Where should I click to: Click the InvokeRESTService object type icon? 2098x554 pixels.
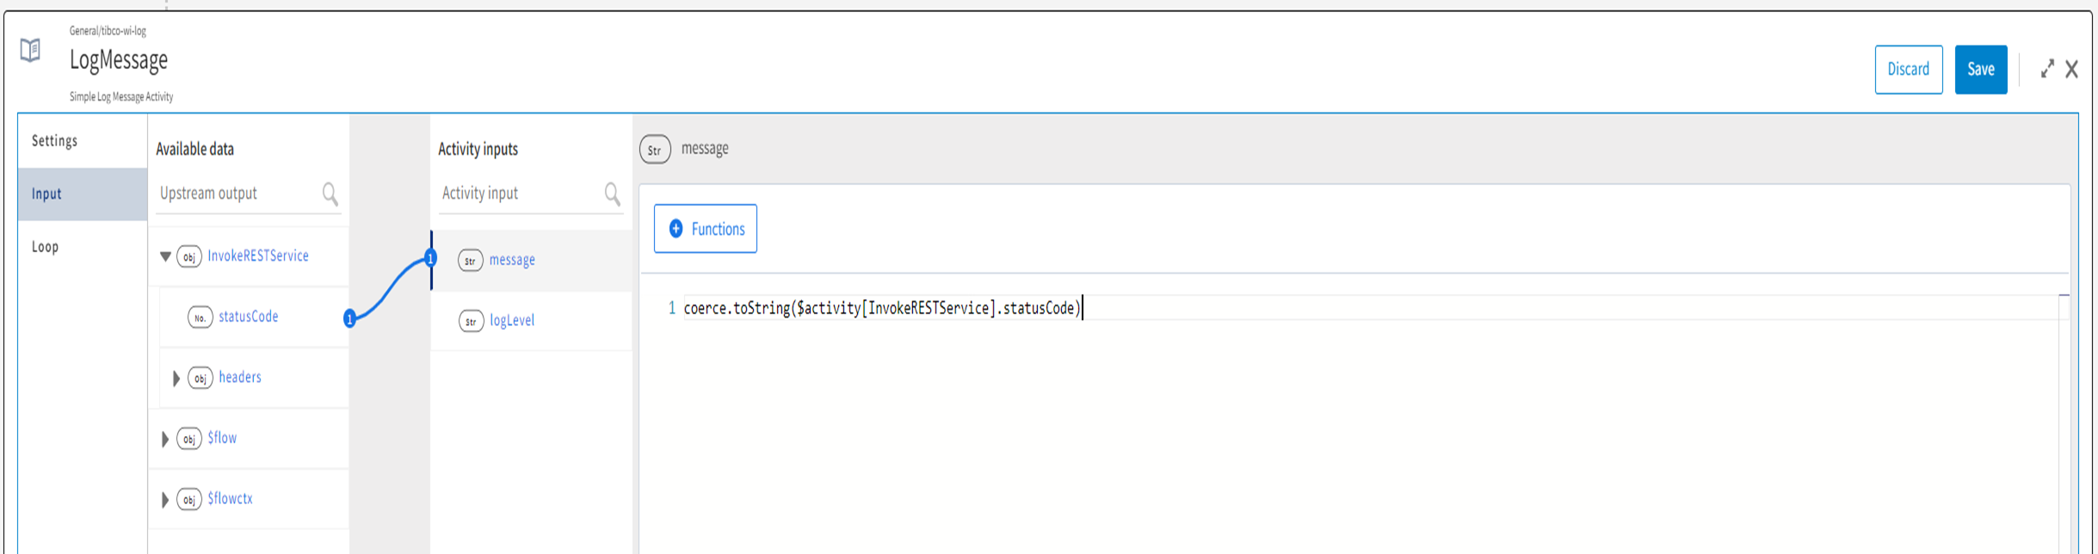(189, 256)
